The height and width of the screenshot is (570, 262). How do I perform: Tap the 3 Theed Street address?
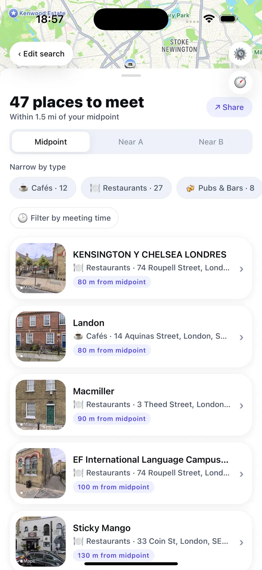(184, 404)
